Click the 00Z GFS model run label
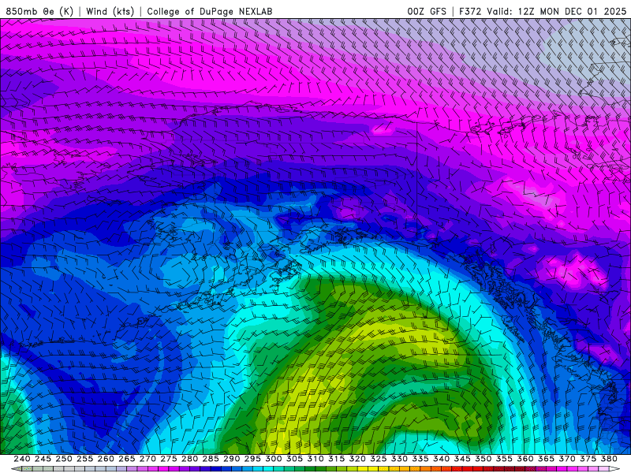Image resolution: width=631 pixels, height=473 pixels. click(x=426, y=11)
